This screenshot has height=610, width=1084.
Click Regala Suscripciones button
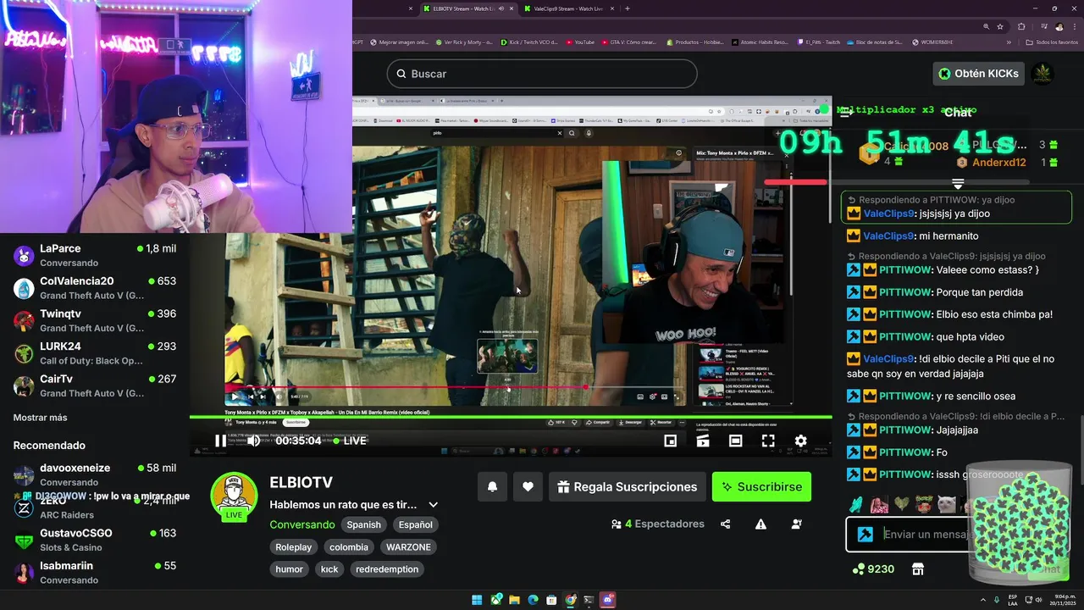coord(628,486)
